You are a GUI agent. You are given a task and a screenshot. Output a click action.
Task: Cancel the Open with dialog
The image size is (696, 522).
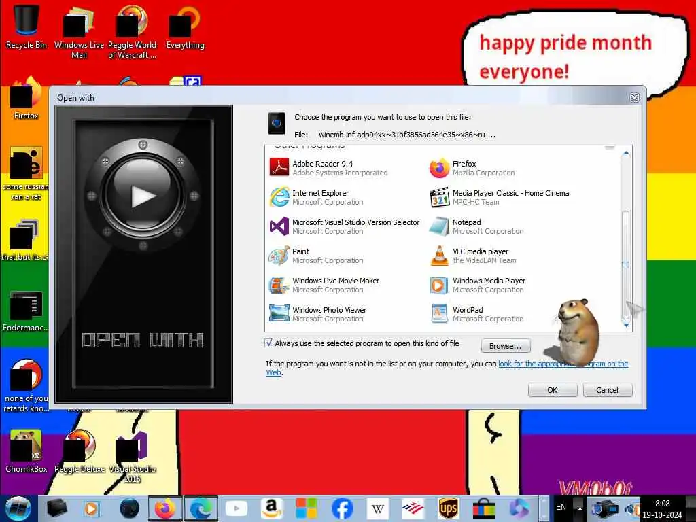pyautogui.click(x=607, y=390)
